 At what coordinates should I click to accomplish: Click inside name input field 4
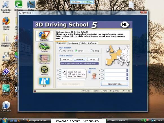pos(115,70)
